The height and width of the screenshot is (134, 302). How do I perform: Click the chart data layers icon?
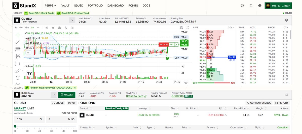click(182, 28)
